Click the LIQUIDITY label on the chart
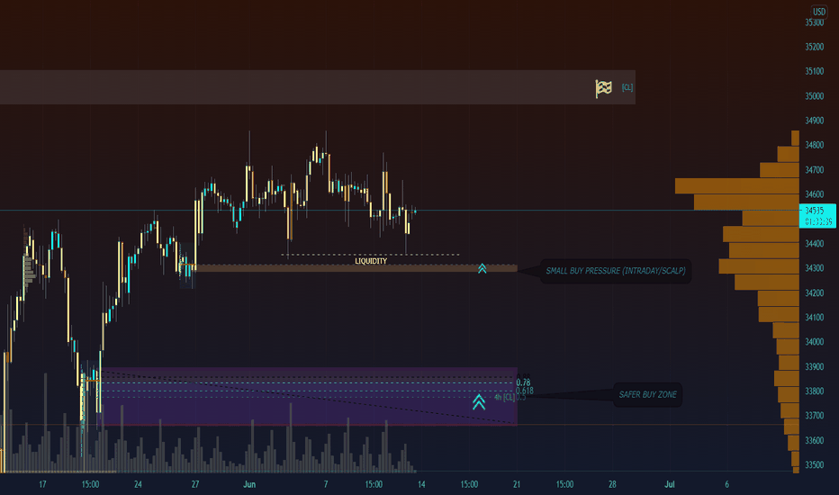This screenshot has width=839, height=495. tap(371, 261)
